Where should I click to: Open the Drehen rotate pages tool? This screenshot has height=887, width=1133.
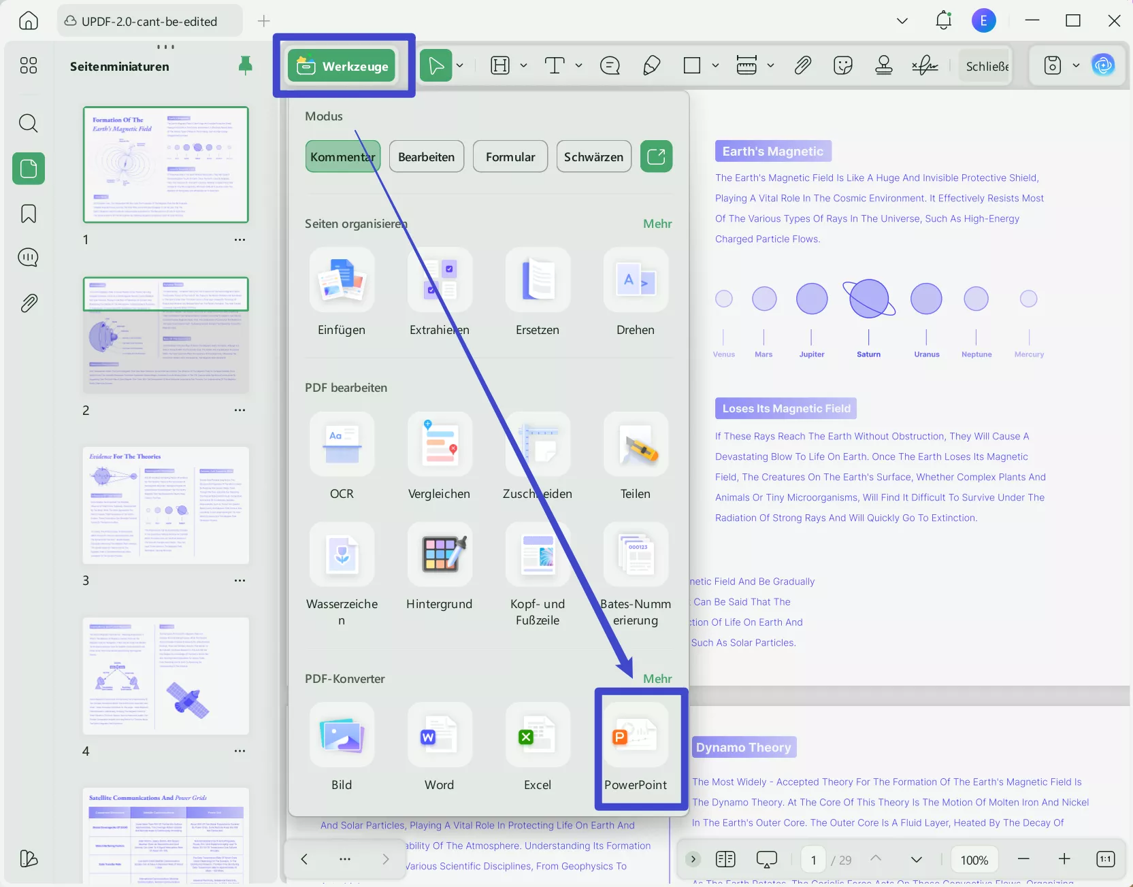(636, 280)
